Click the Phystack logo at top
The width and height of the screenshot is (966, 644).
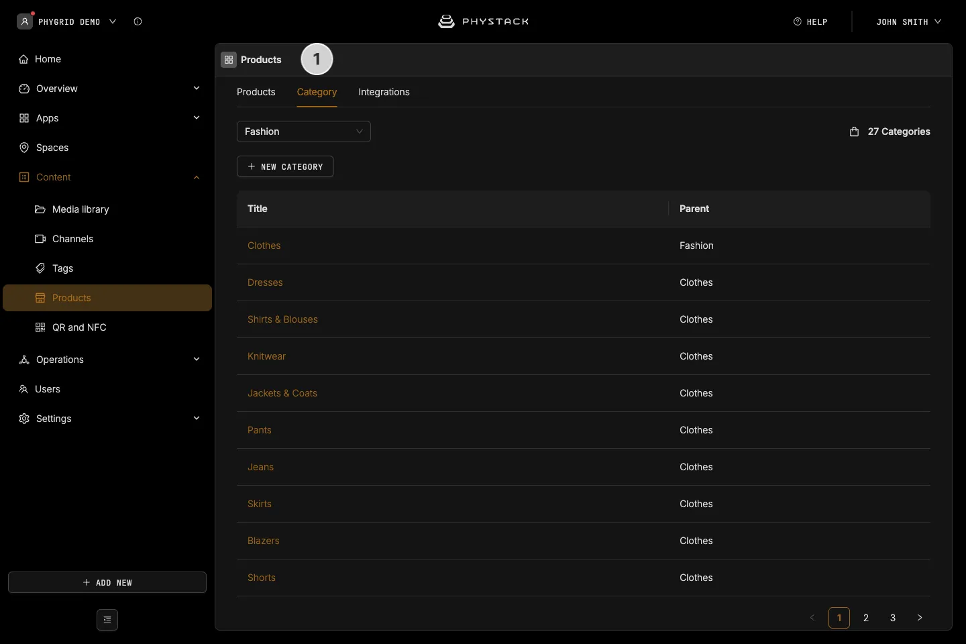point(483,21)
